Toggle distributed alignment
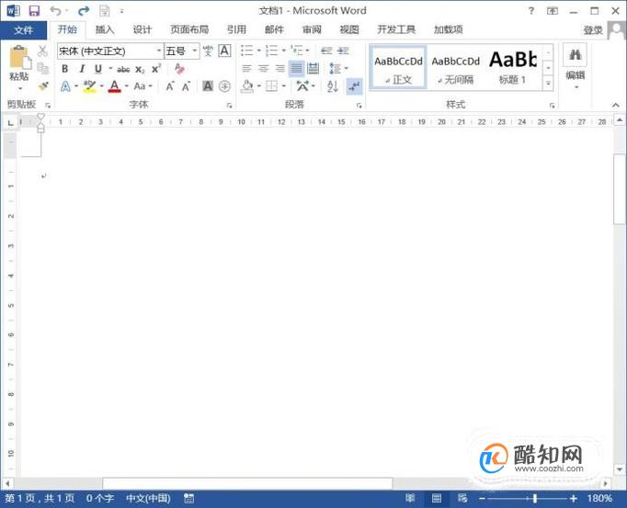The image size is (627, 508). click(x=313, y=68)
